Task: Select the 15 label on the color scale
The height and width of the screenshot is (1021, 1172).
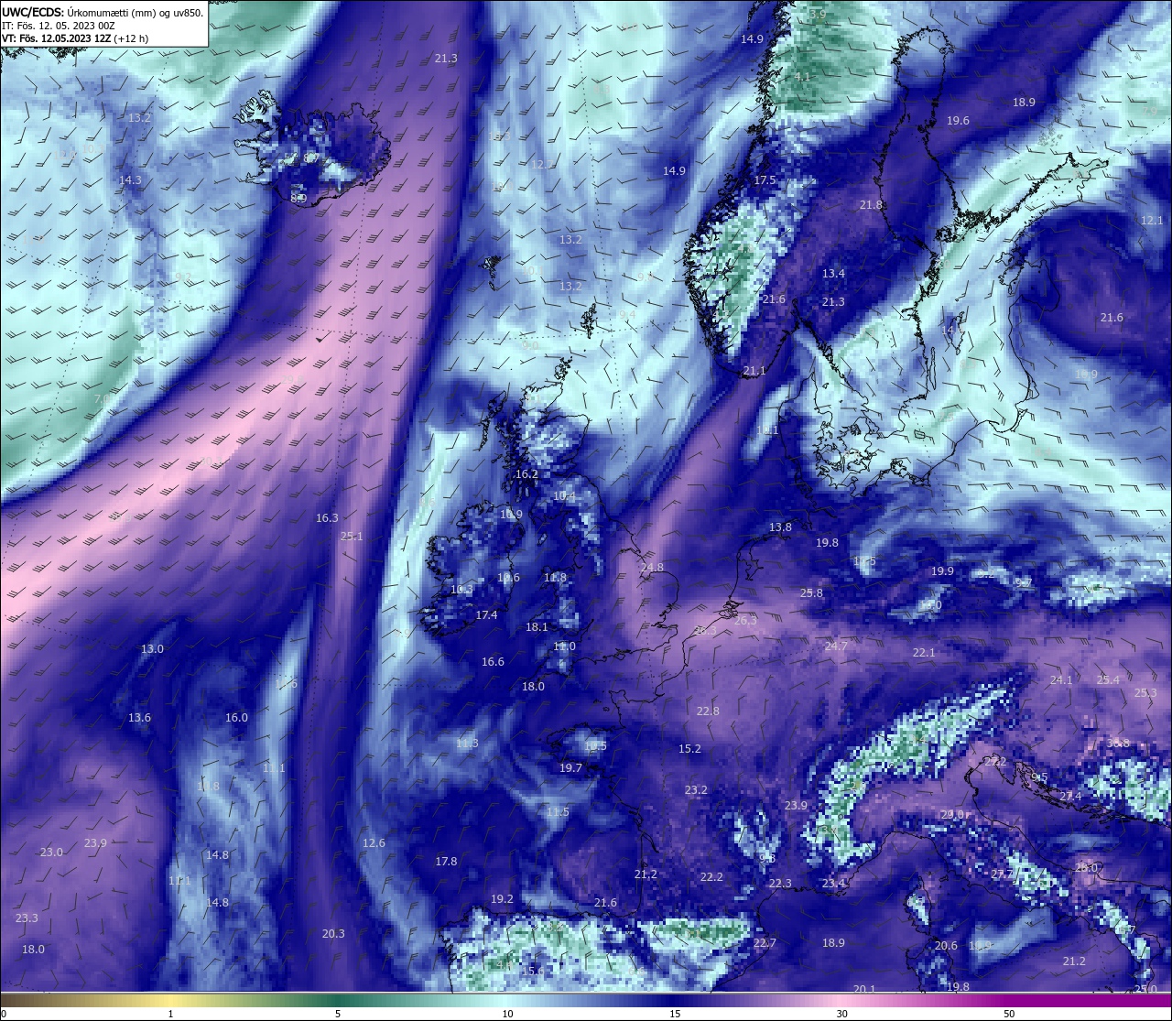Action: click(x=674, y=1014)
